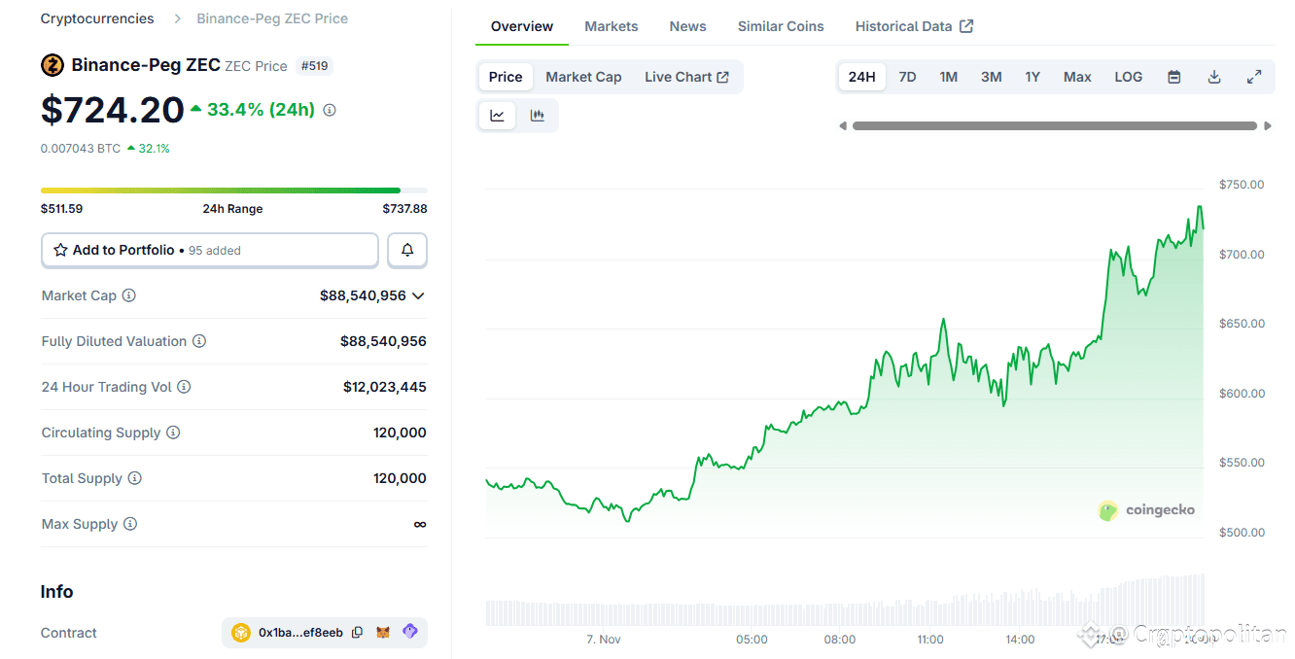Switch to the candlestick chart icon

pyautogui.click(x=537, y=115)
